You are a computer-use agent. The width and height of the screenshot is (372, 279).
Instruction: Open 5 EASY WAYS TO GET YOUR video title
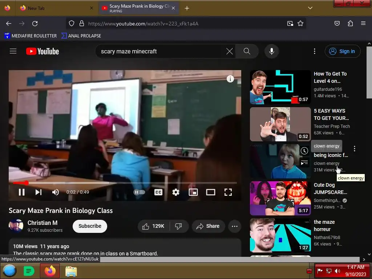point(331,114)
